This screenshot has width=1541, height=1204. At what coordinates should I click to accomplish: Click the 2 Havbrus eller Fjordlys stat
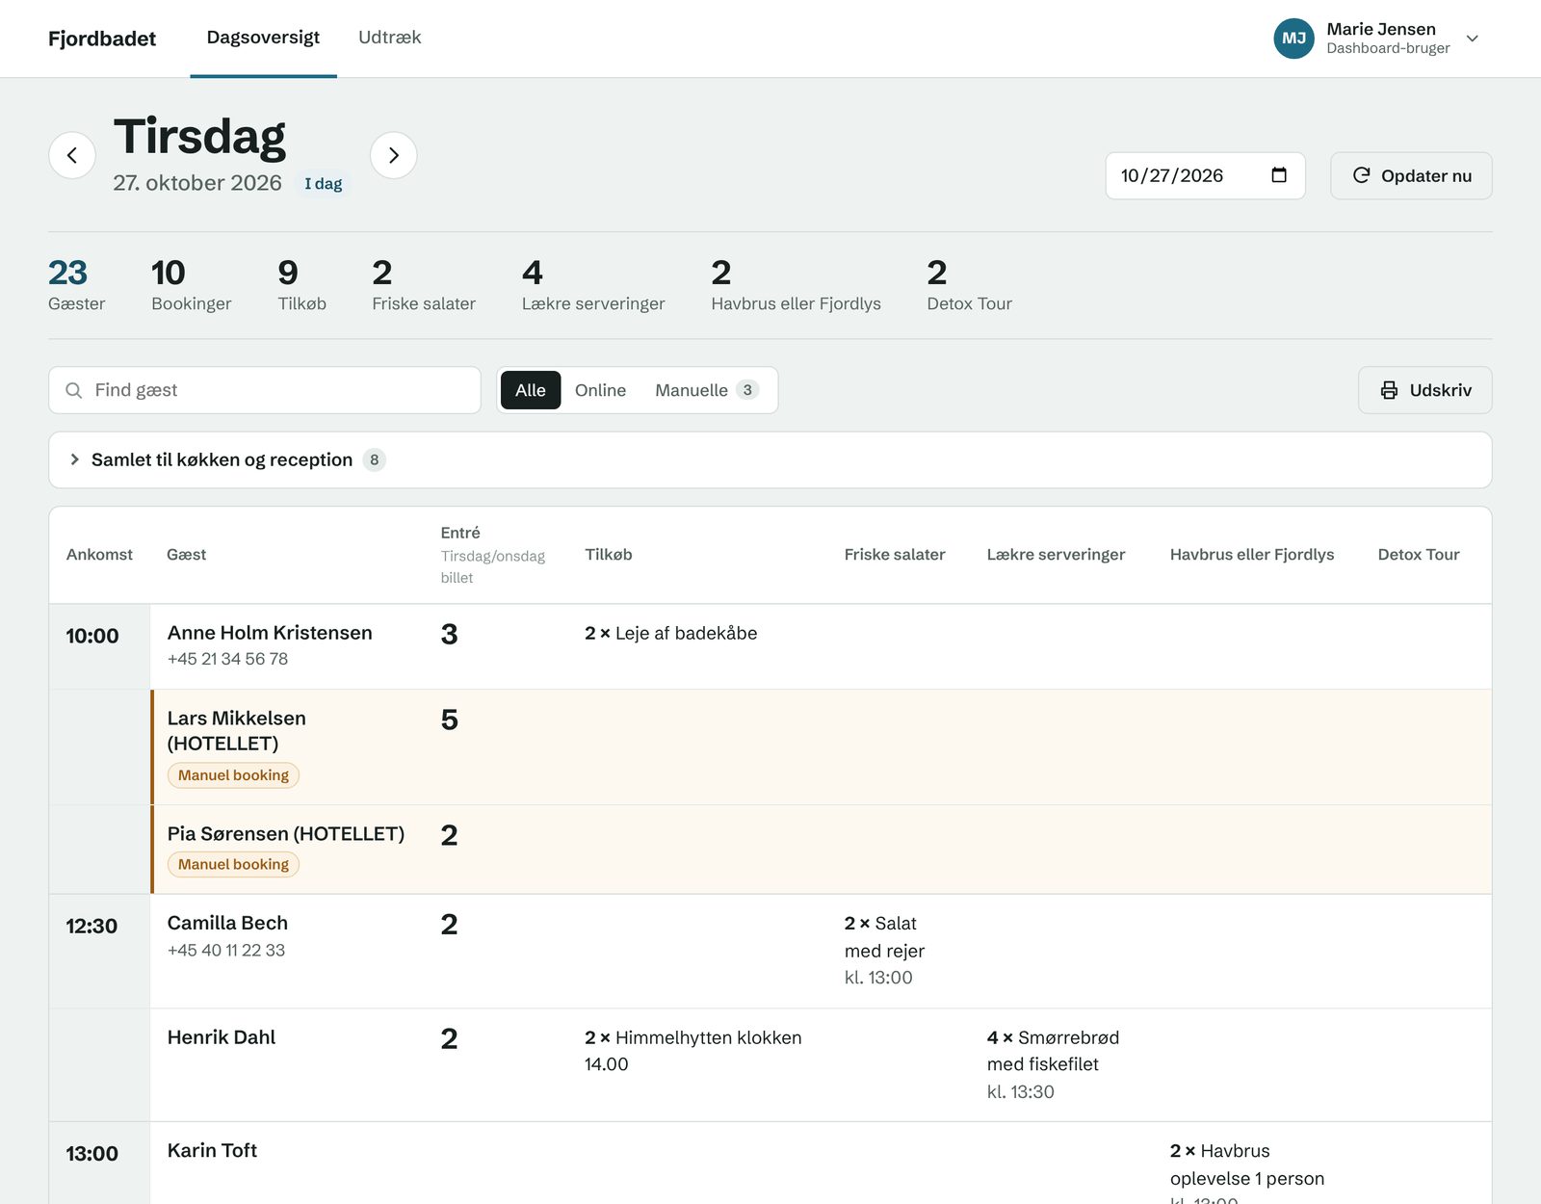tap(796, 284)
